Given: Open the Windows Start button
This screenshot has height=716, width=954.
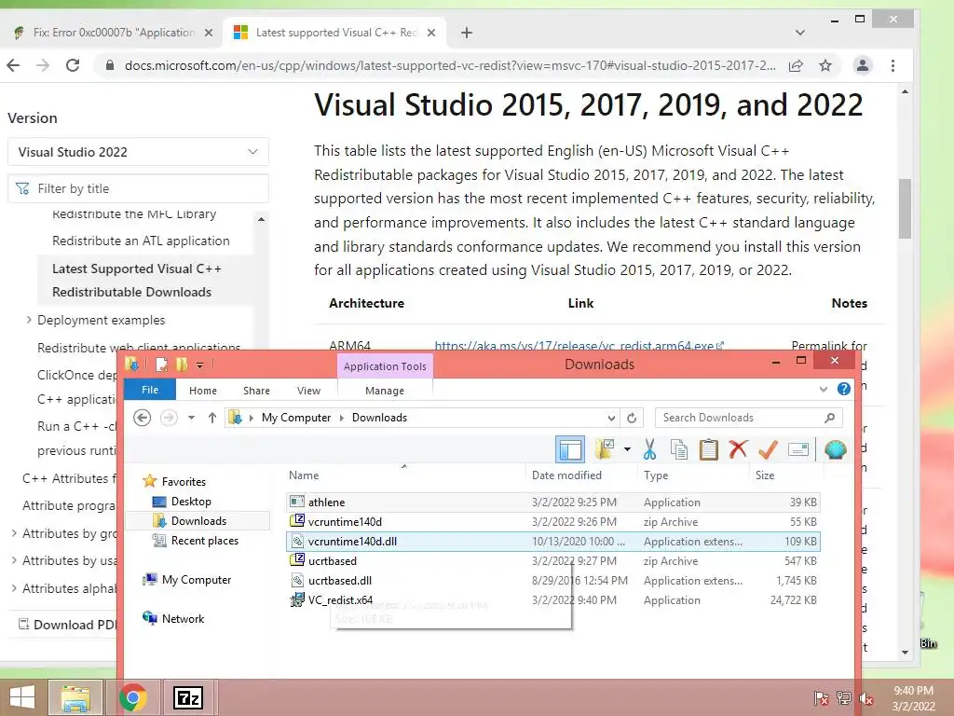Looking at the screenshot, I should coord(22,697).
